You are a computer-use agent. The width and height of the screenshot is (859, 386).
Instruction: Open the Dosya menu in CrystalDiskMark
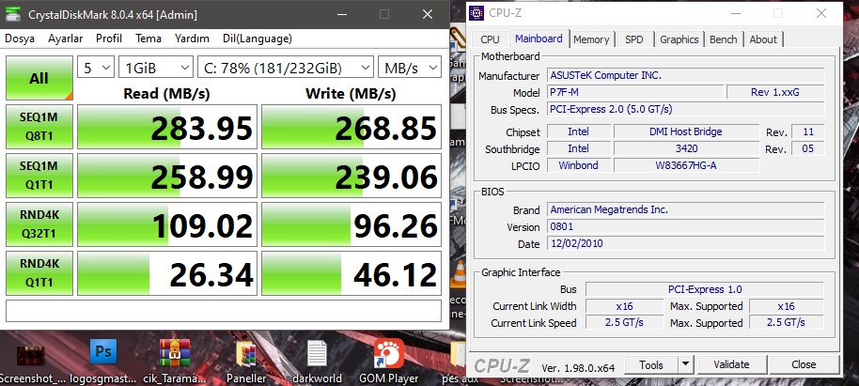(x=20, y=39)
